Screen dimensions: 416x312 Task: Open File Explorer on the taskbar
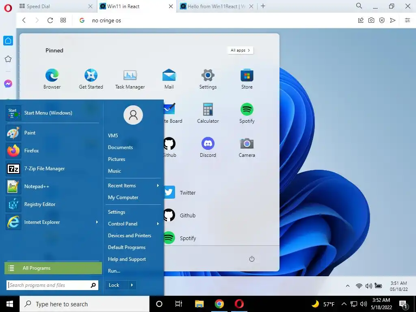pos(199,304)
